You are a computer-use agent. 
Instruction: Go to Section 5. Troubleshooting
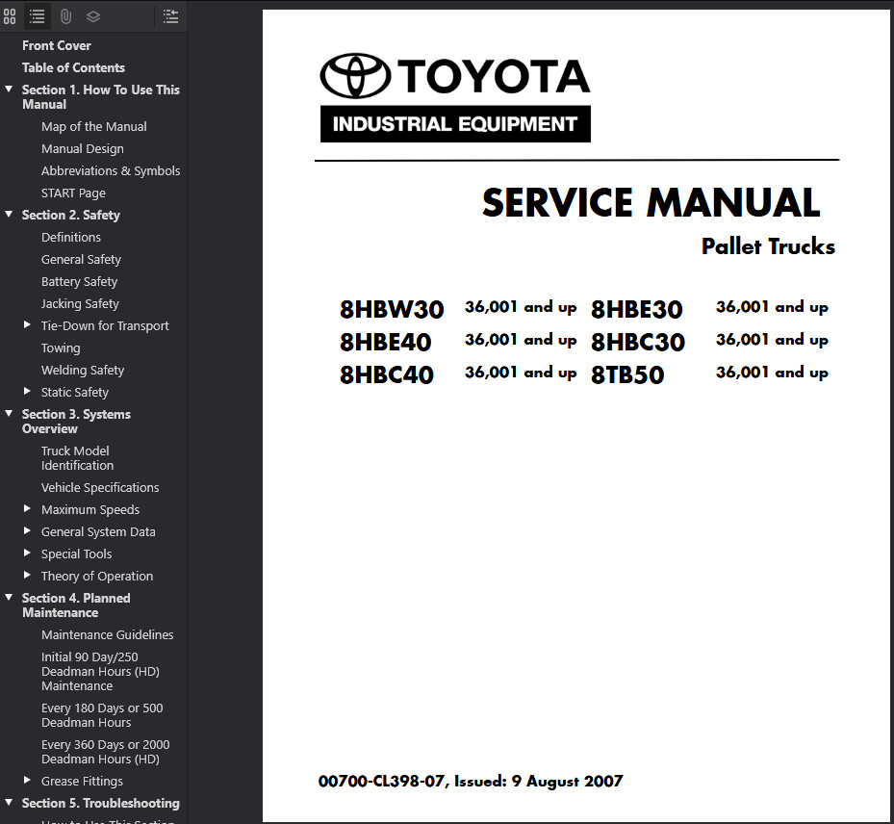click(100, 803)
